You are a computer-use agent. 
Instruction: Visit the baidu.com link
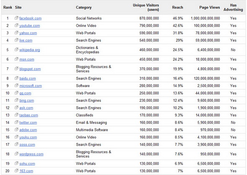[x=28, y=78]
